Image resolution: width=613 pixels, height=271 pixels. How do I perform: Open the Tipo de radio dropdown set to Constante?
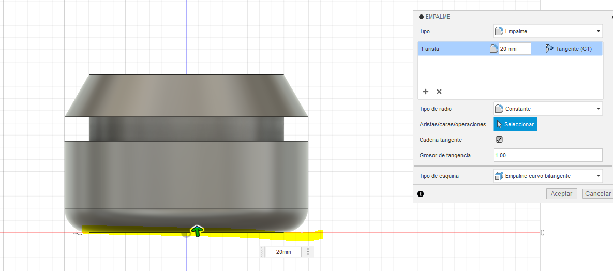pyautogui.click(x=548, y=109)
